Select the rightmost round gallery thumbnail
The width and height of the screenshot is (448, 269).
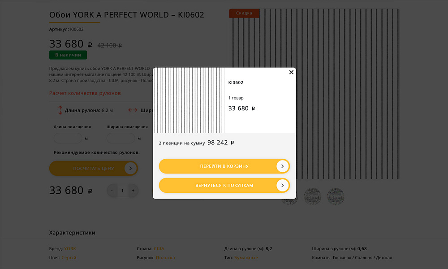tap(336, 196)
